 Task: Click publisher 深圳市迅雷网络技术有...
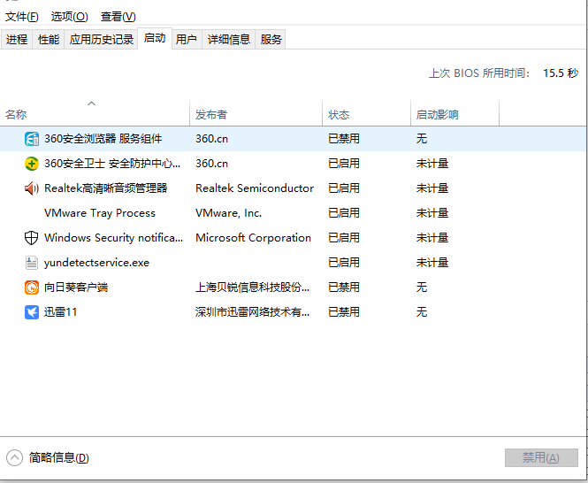[252, 312]
